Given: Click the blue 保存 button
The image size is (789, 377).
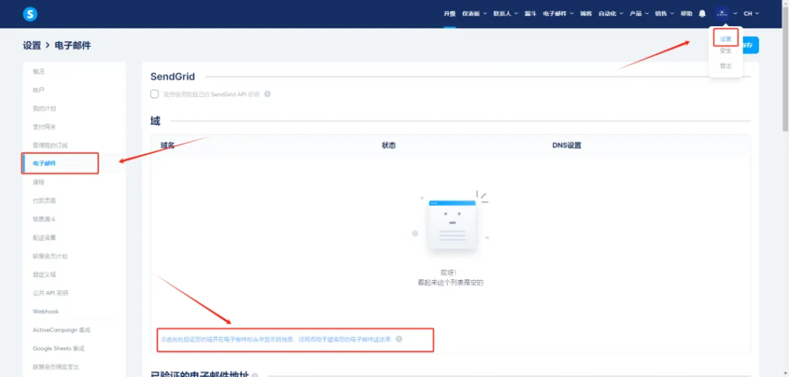Looking at the screenshot, I should [750, 45].
